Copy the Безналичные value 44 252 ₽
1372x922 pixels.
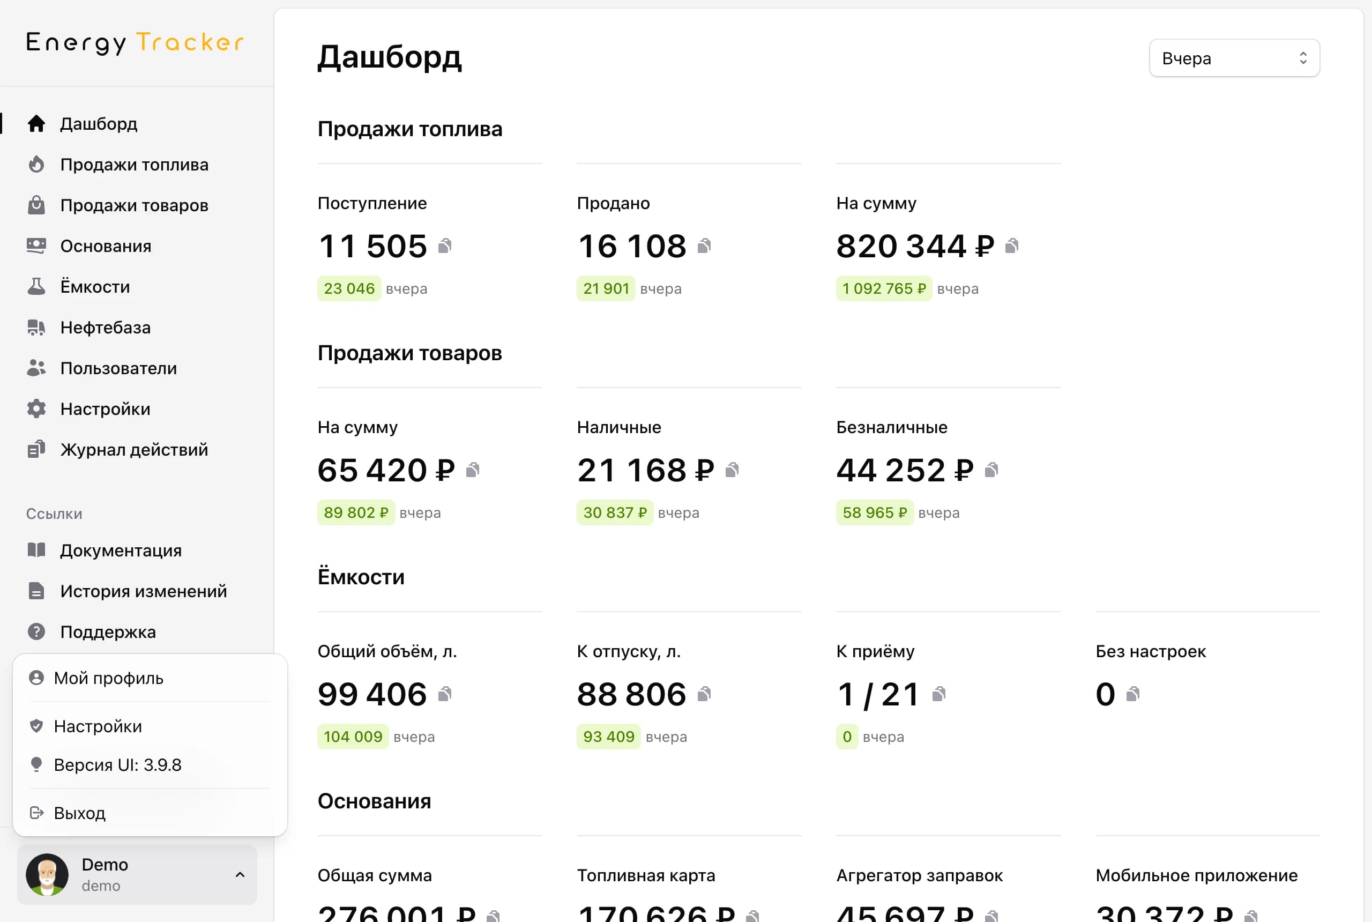point(991,470)
